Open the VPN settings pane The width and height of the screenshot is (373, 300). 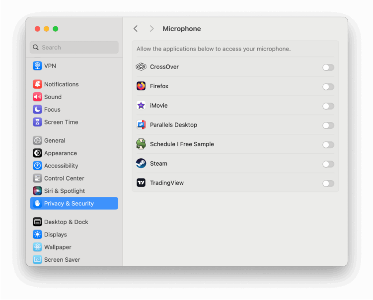pyautogui.click(x=74, y=66)
